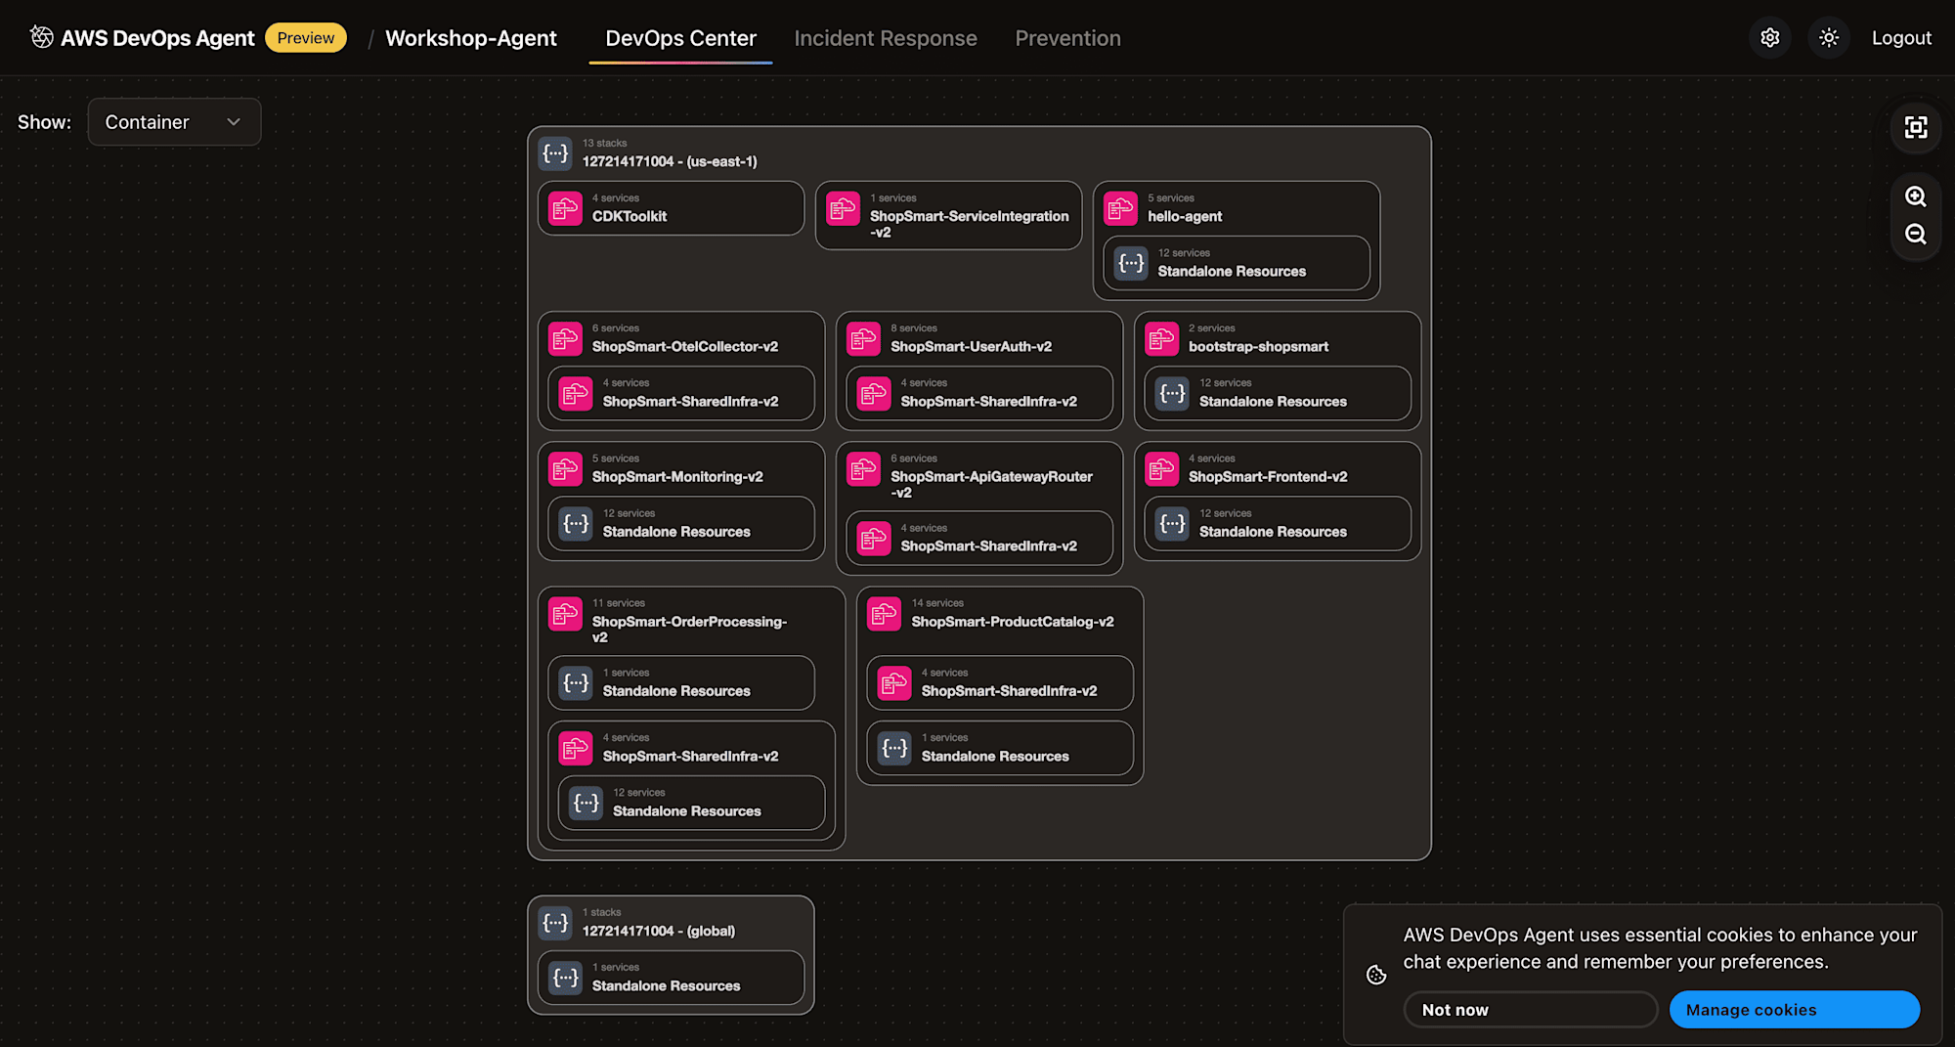Click the Workshop-Agent breadcrumb link
Image resolution: width=1955 pixels, height=1047 pixels.
[471, 38]
